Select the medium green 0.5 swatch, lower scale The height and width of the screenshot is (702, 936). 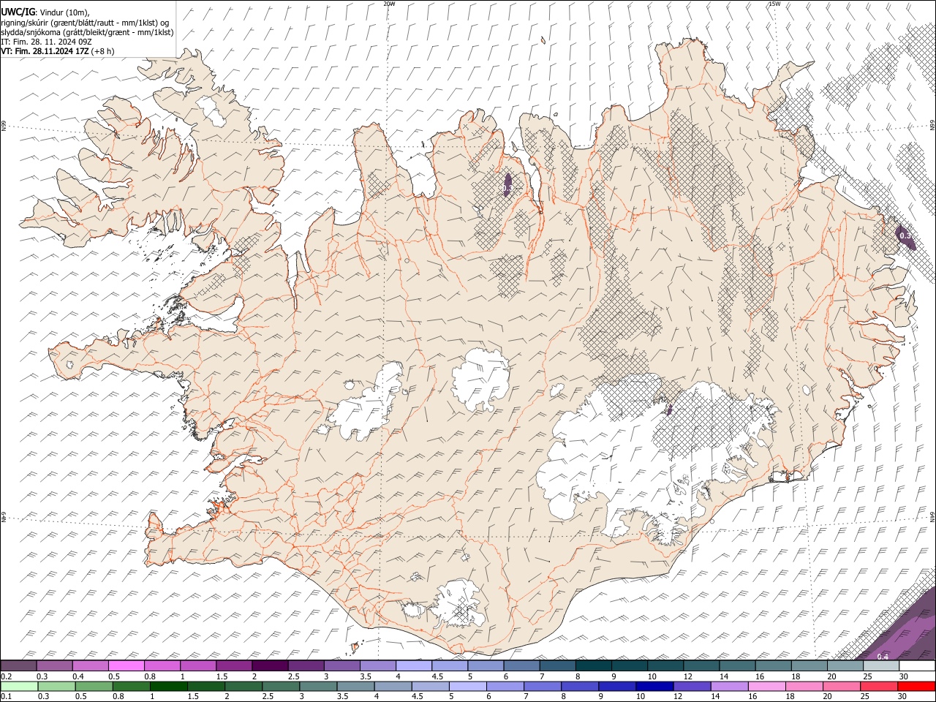(94, 686)
